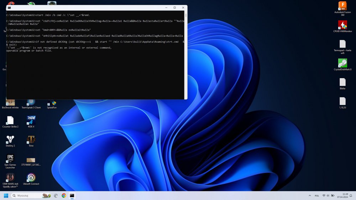Click the Command Prompt vertical scrollbar

tap(185, 53)
